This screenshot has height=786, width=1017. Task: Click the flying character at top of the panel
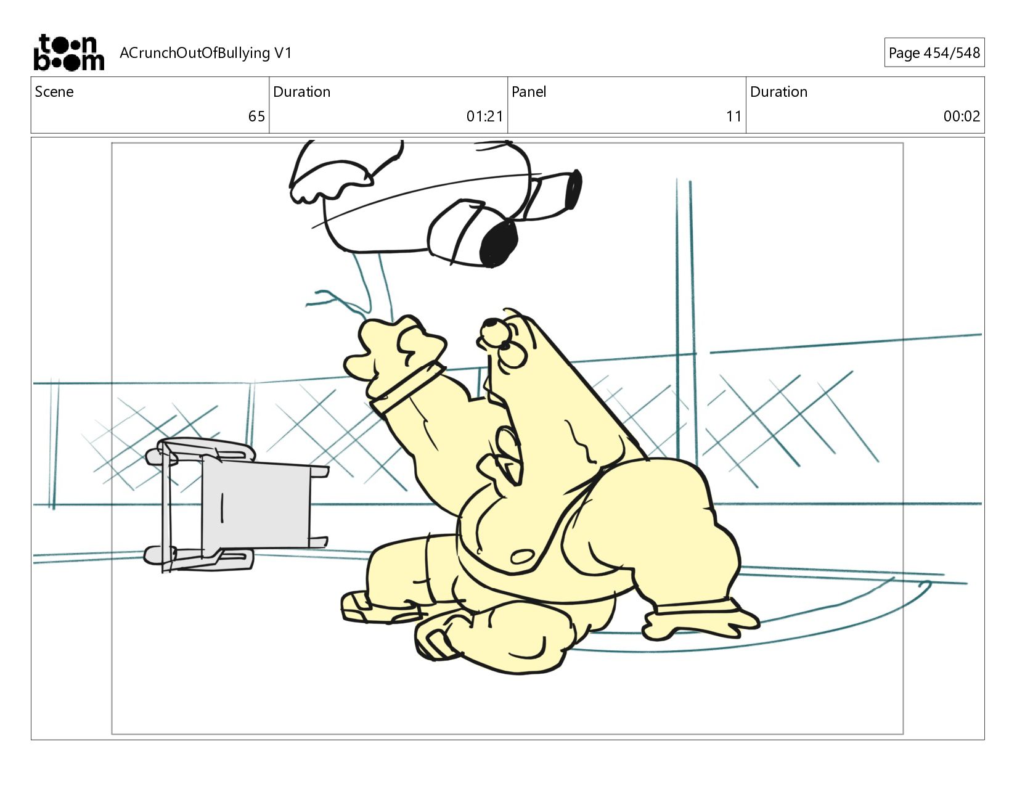(435, 203)
